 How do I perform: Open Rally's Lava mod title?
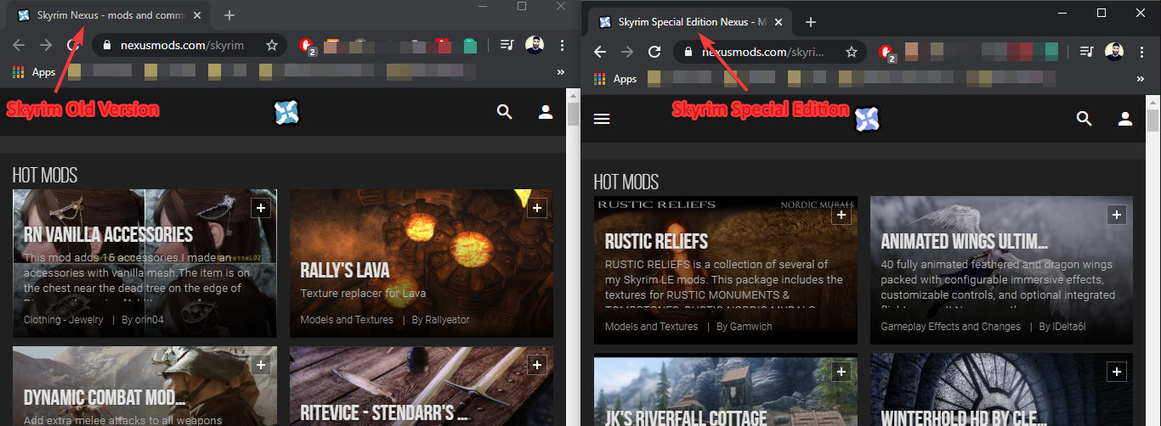pyautogui.click(x=345, y=271)
